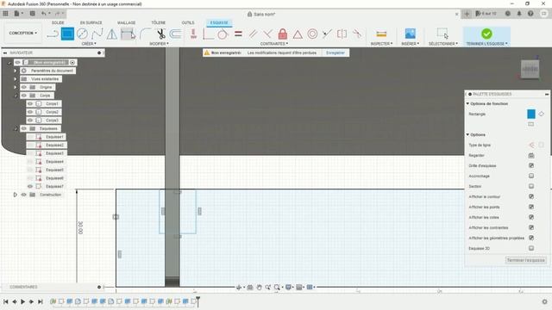Select the Fillet tool in Modifier

click(145, 34)
